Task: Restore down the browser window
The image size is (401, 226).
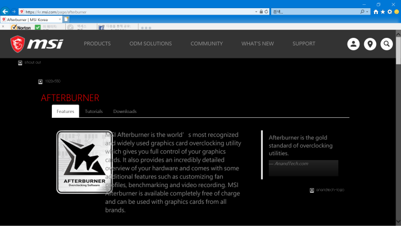Action: [378, 4]
